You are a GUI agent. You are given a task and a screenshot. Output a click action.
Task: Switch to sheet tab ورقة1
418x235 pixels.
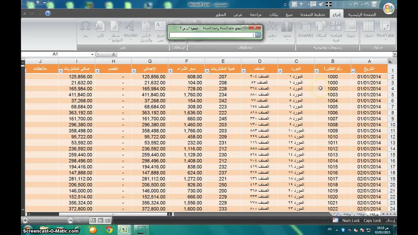pyautogui.click(x=373, y=214)
